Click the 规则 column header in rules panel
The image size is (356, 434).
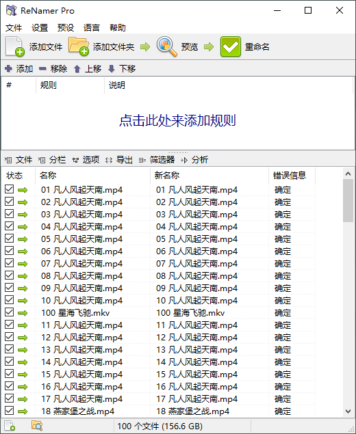point(70,85)
